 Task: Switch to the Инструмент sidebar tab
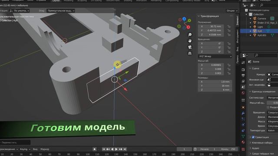238,36
